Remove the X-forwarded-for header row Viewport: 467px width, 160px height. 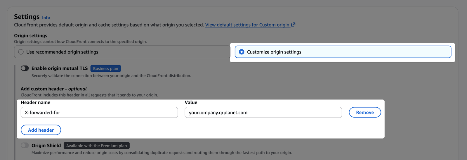click(x=365, y=112)
